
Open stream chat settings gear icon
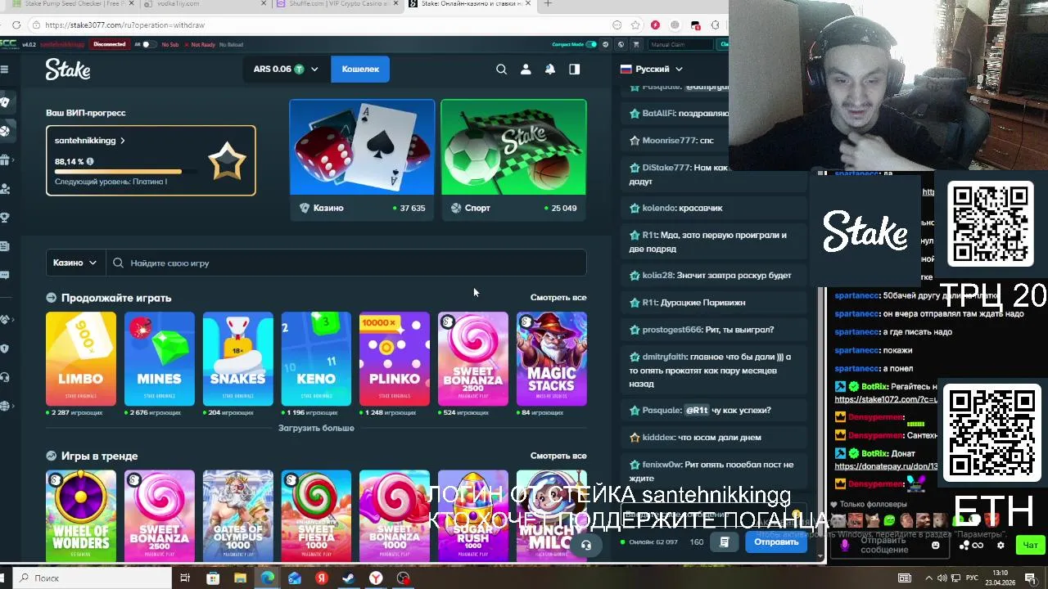pos(1001,546)
